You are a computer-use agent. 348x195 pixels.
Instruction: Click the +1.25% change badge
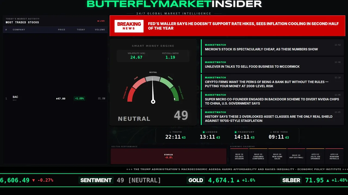(79, 99)
